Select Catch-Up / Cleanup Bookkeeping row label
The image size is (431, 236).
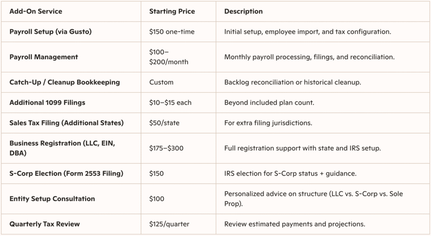64,82
